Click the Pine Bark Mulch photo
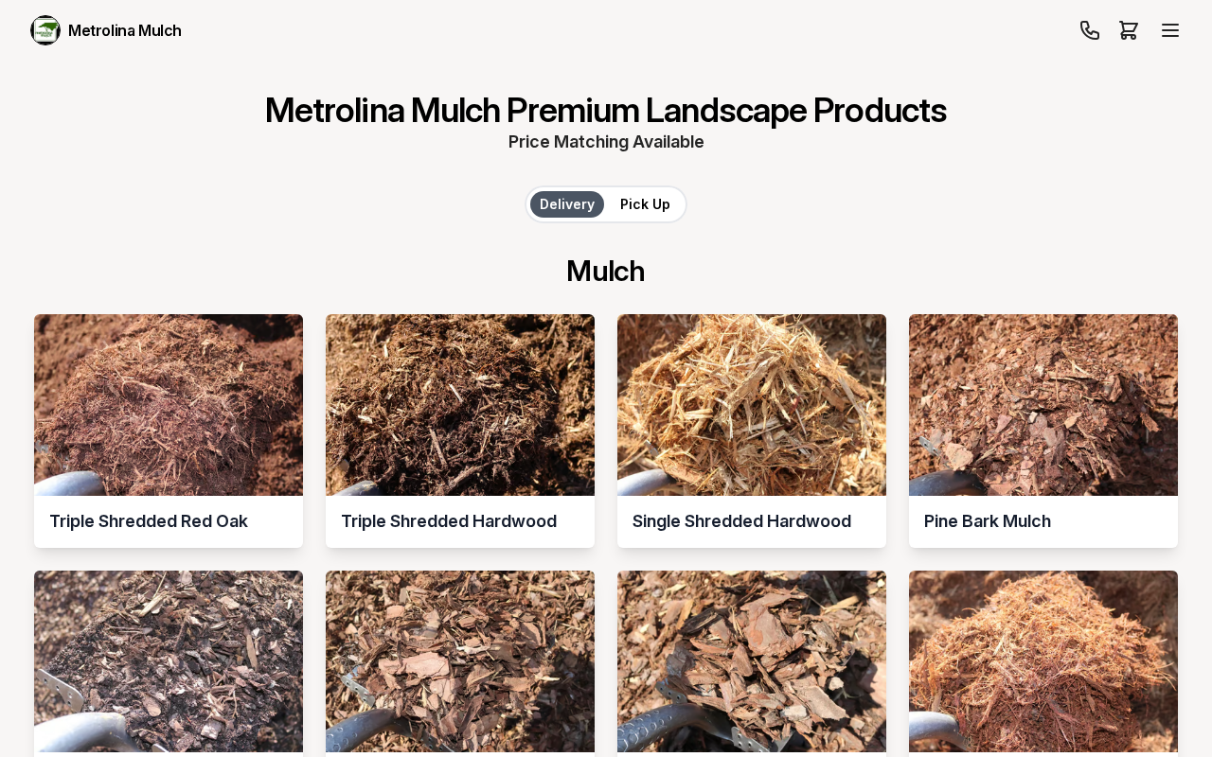Screen dimensions: 1212x757 (x=1043, y=405)
